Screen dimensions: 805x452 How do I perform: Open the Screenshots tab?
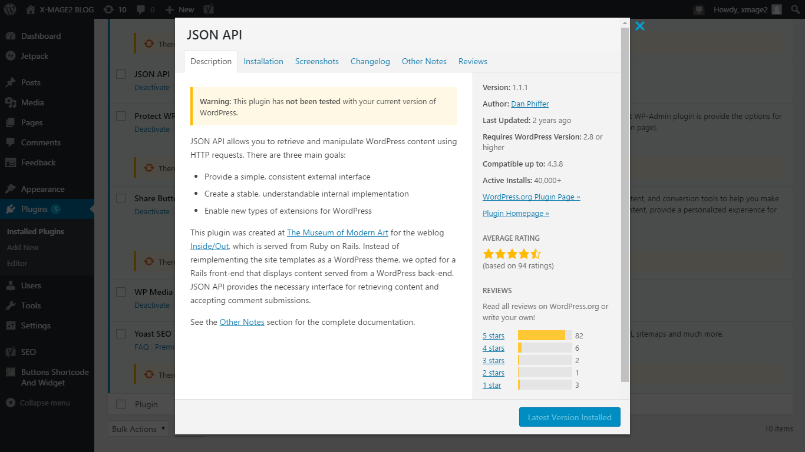click(x=317, y=61)
